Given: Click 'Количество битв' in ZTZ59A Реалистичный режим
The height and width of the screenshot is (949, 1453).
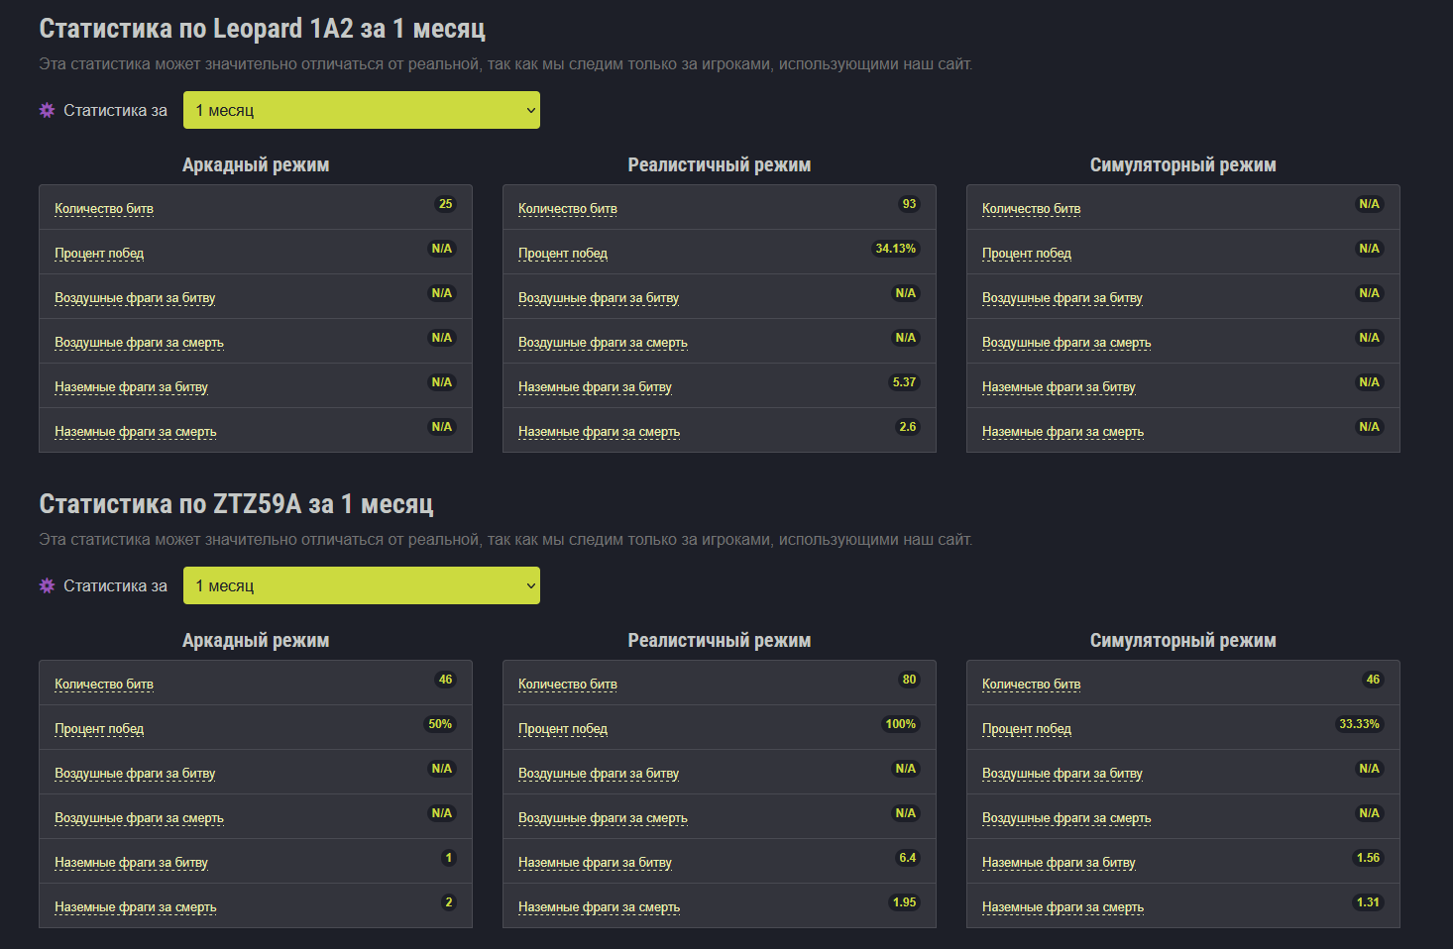Looking at the screenshot, I should (x=568, y=684).
